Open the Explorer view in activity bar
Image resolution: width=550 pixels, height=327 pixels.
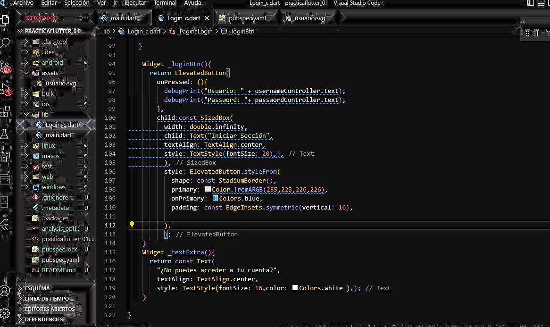pos(5,20)
